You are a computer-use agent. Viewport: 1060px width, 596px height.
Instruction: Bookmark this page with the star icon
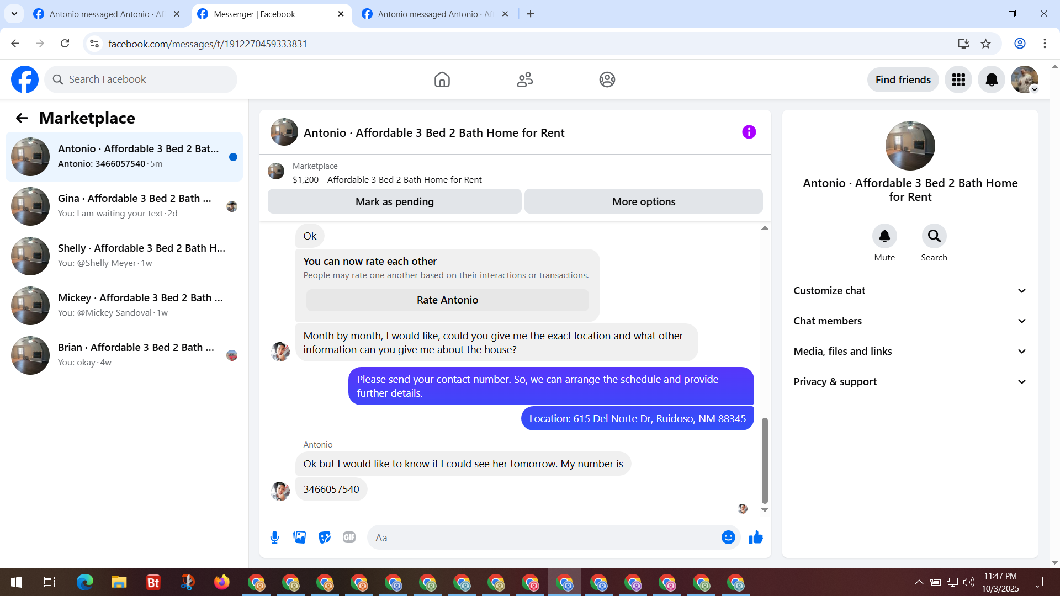[x=986, y=44]
